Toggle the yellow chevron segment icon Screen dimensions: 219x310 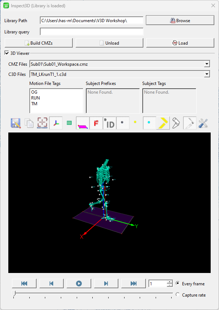(163, 123)
